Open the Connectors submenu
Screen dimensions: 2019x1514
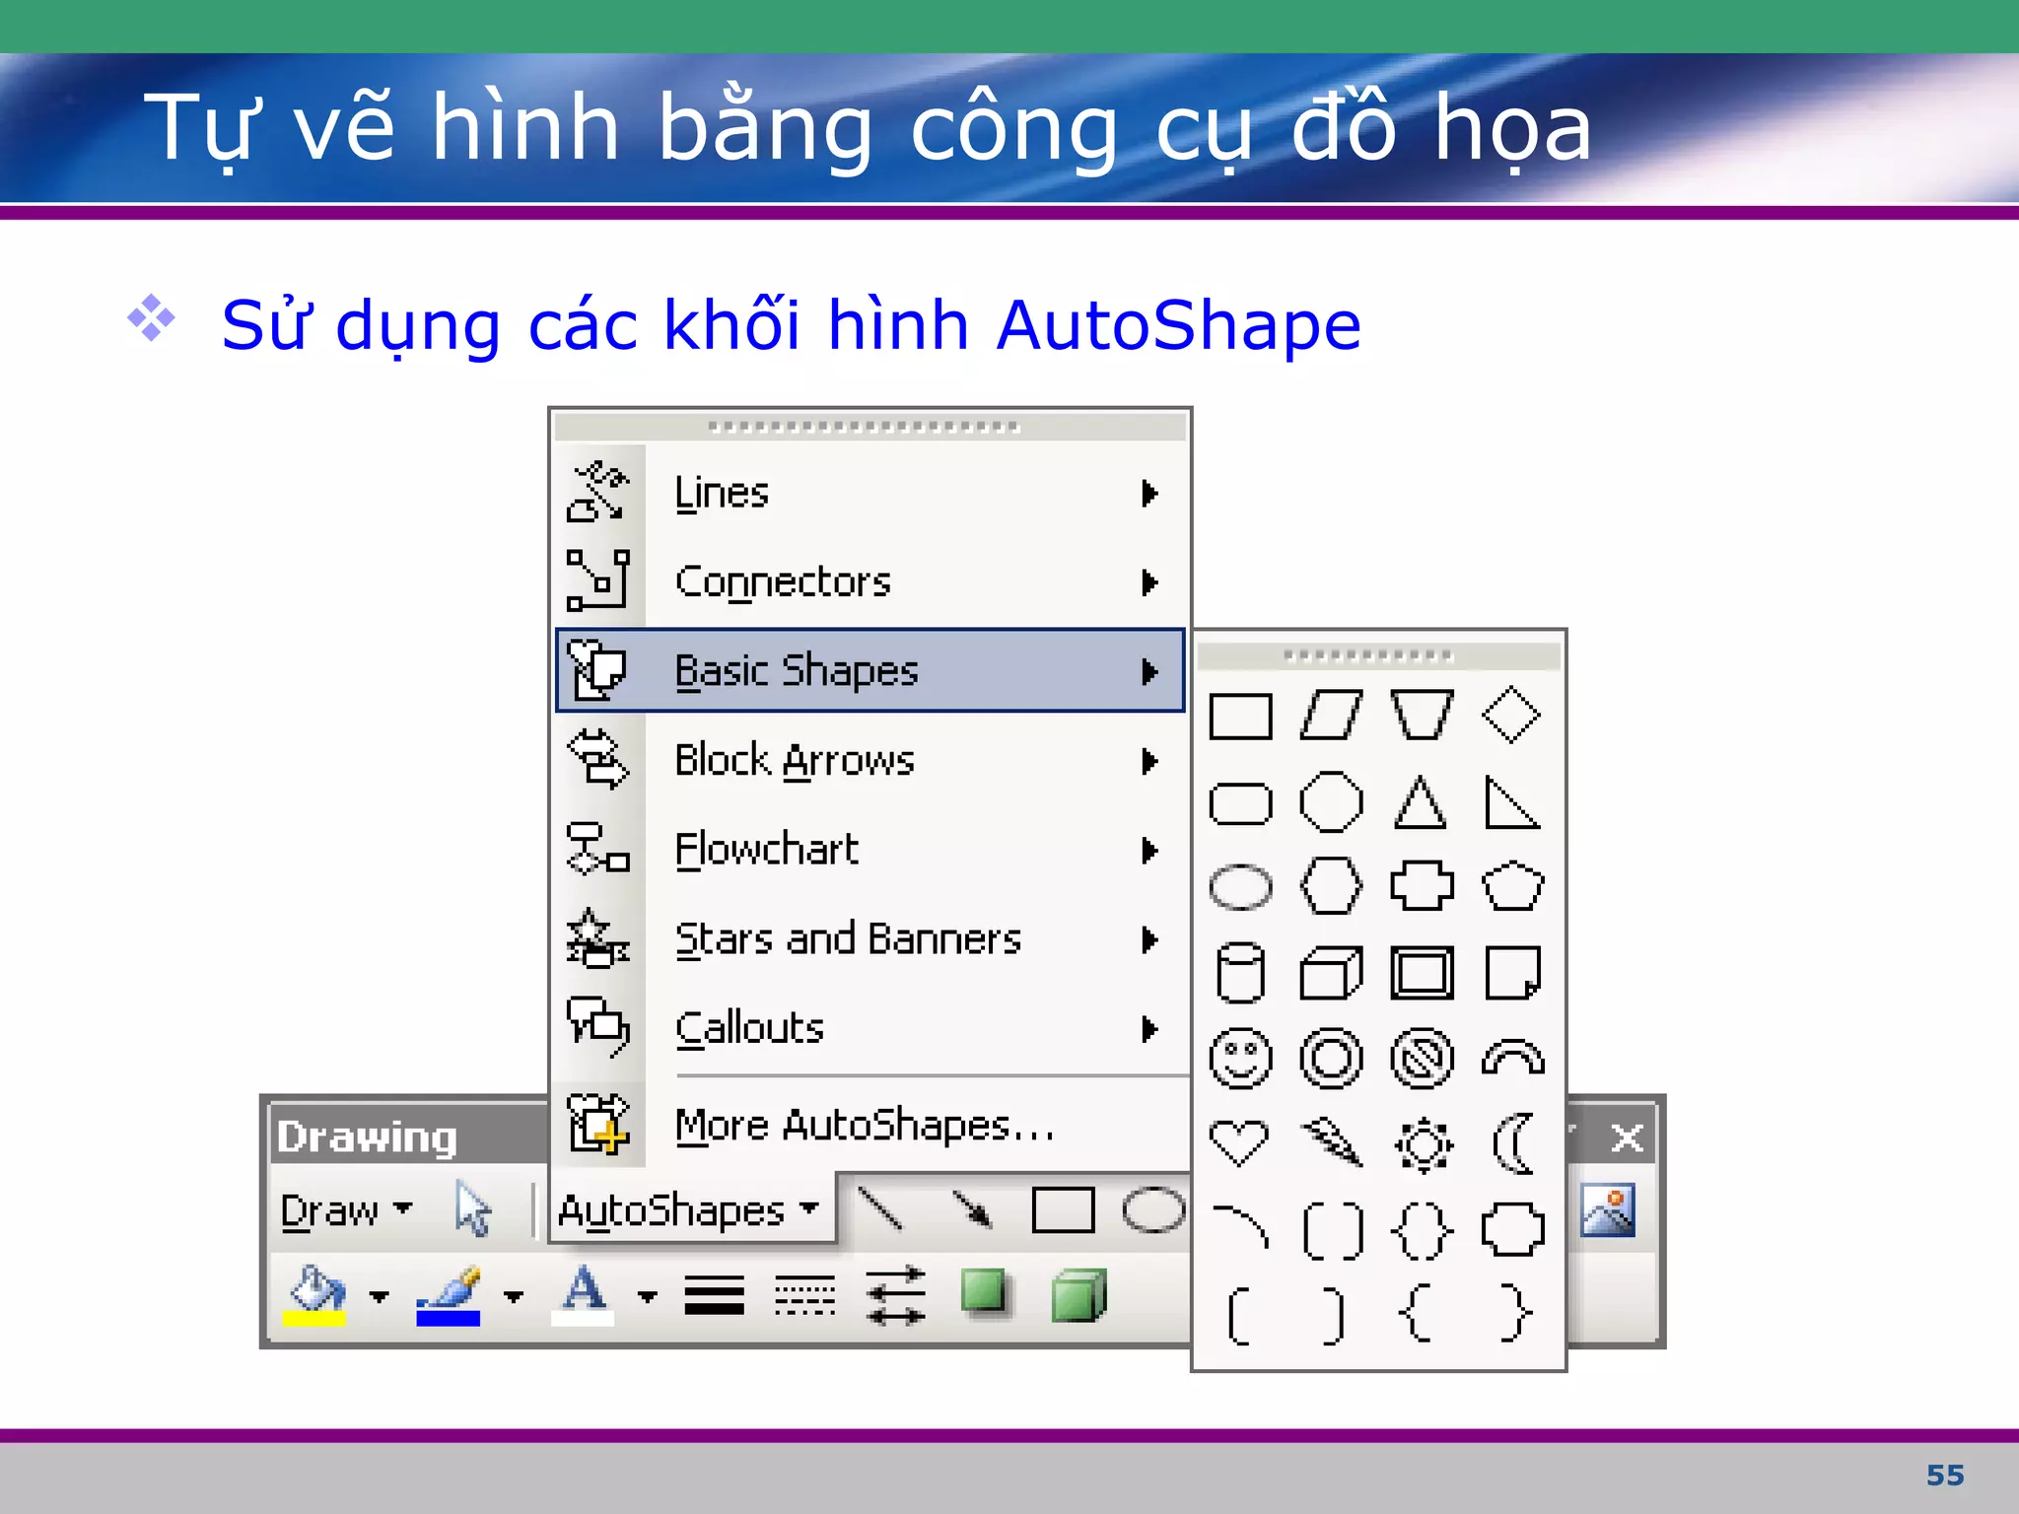[870, 582]
